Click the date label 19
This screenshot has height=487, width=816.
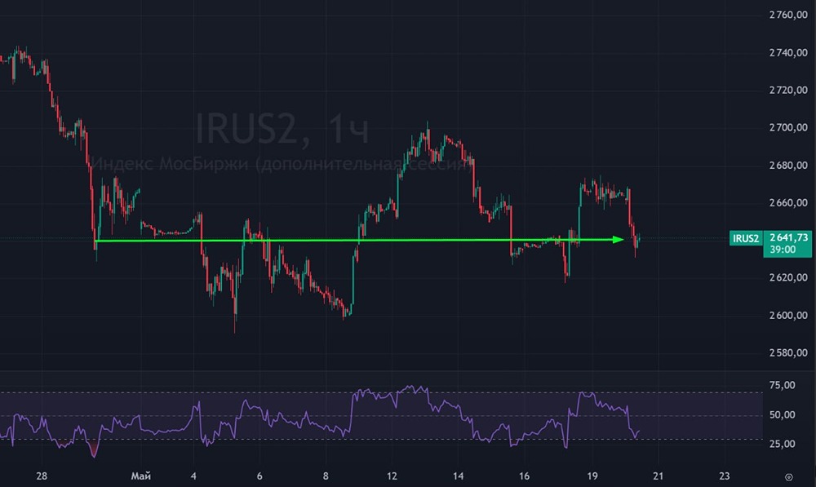point(592,476)
